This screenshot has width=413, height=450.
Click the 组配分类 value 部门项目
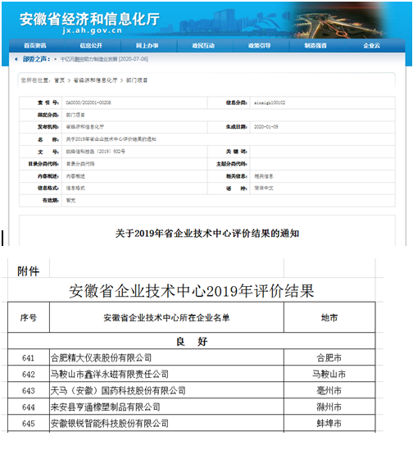[75, 115]
